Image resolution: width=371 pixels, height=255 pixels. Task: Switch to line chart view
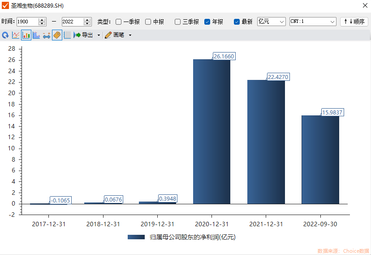tap(16, 35)
